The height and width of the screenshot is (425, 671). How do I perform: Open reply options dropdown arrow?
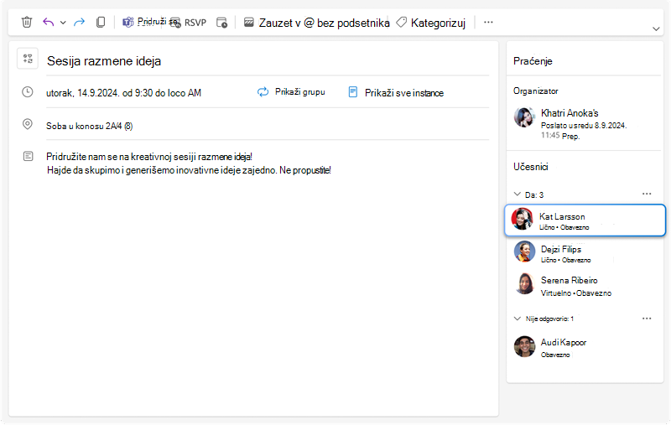click(63, 23)
